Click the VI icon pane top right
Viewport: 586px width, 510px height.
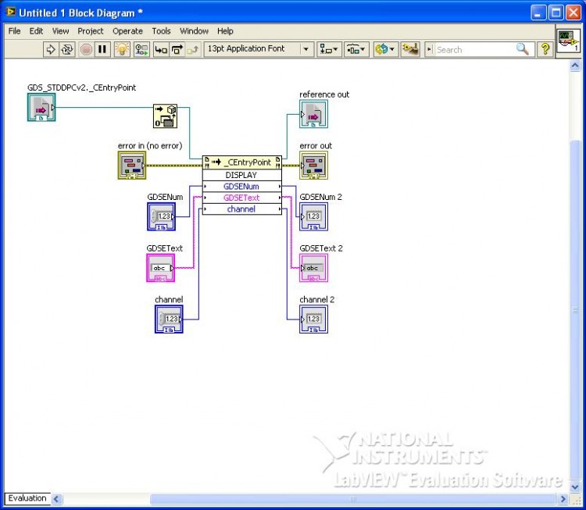(568, 41)
